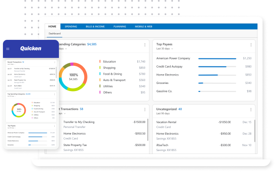Open kebab menu on mobile Top Spending Categories card
Viewport: 276px width, 172px height.
point(54,94)
